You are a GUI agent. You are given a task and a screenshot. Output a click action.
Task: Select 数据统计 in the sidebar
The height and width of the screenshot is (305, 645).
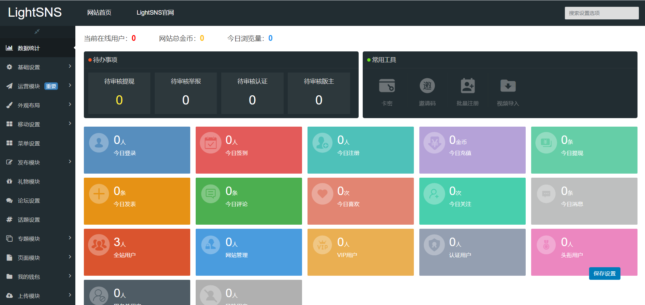click(x=37, y=48)
